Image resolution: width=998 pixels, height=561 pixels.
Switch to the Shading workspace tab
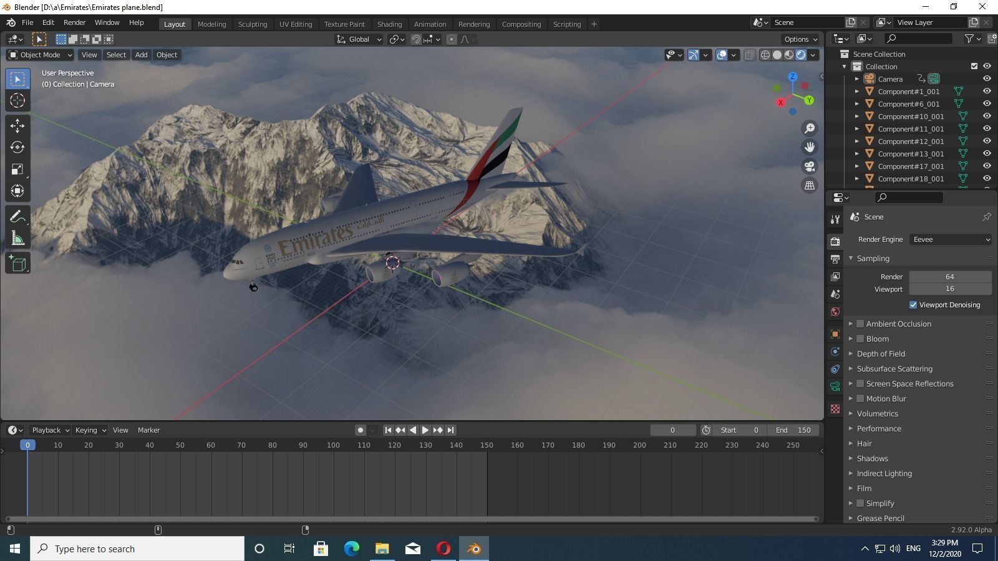pos(389,24)
